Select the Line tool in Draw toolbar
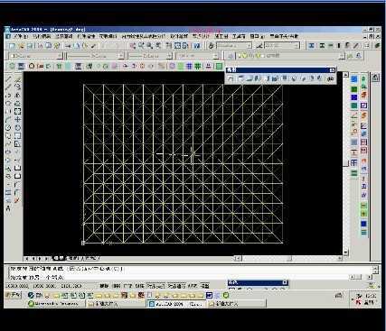 point(8,79)
